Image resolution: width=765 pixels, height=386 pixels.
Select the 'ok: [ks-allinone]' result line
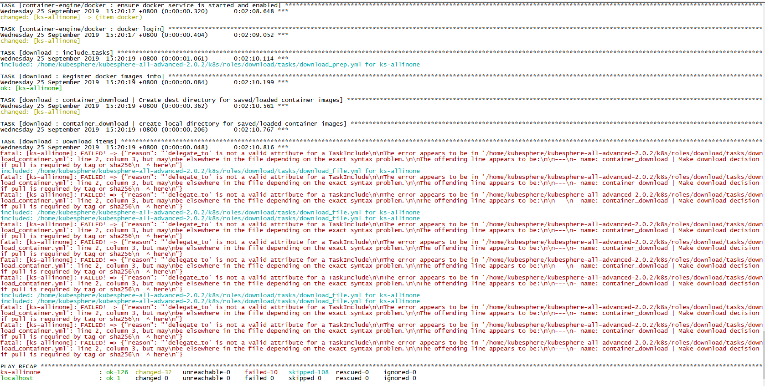(31, 88)
